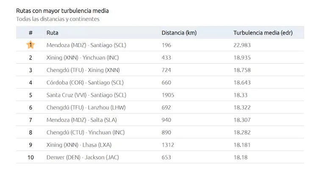The height and width of the screenshot is (172, 322).
Task: Click the subtitle 'Todas las distancias y continentes'
Action: [58, 19]
